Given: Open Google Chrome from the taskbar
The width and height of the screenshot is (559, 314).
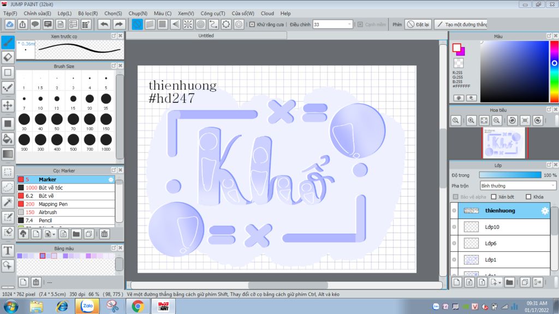Looking at the screenshot, I should pyautogui.click(x=138, y=306).
